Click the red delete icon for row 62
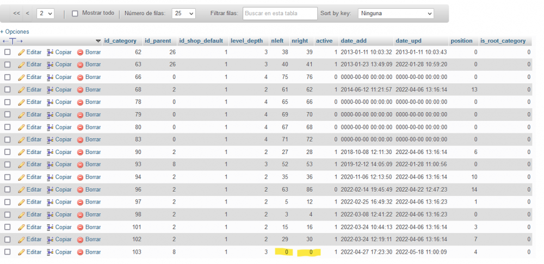The width and height of the screenshot is (544, 264). click(x=80, y=52)
